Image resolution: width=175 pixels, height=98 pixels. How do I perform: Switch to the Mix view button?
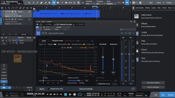163,95
